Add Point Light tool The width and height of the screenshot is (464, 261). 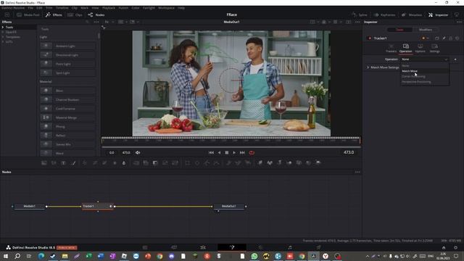coord(67,64)
